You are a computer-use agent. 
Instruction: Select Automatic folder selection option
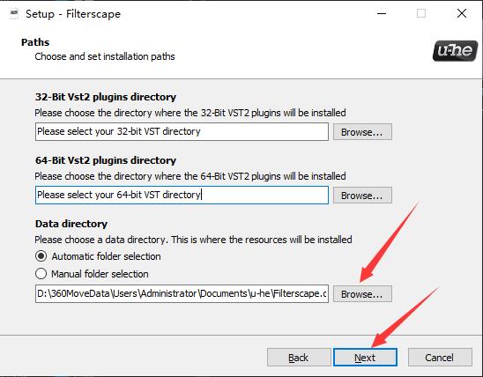coord(41,256)
